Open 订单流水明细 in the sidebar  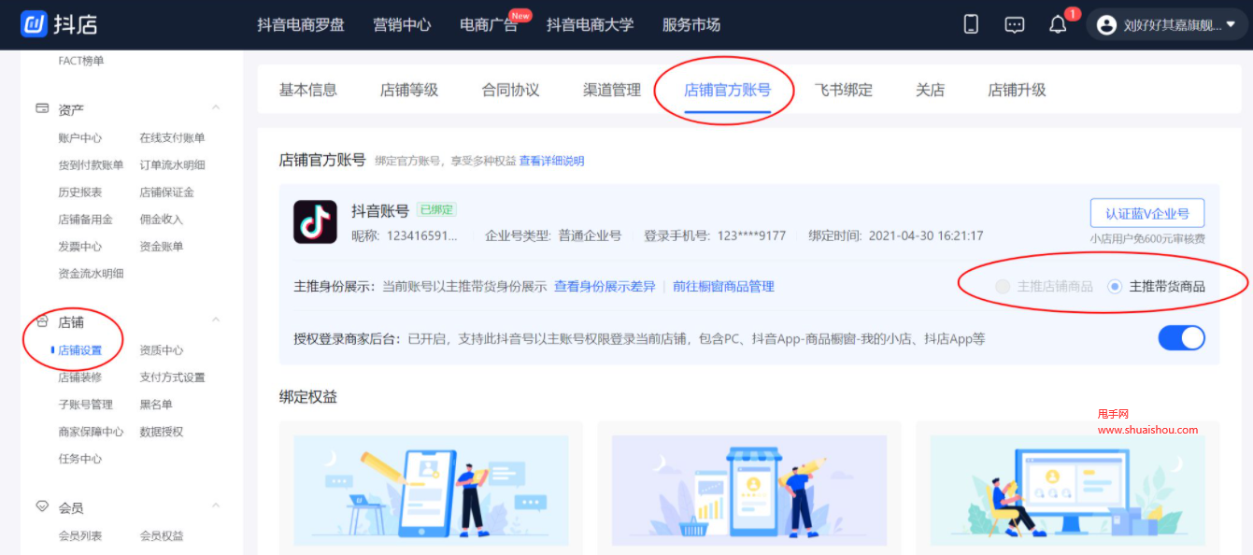click(x=172, y=164)
